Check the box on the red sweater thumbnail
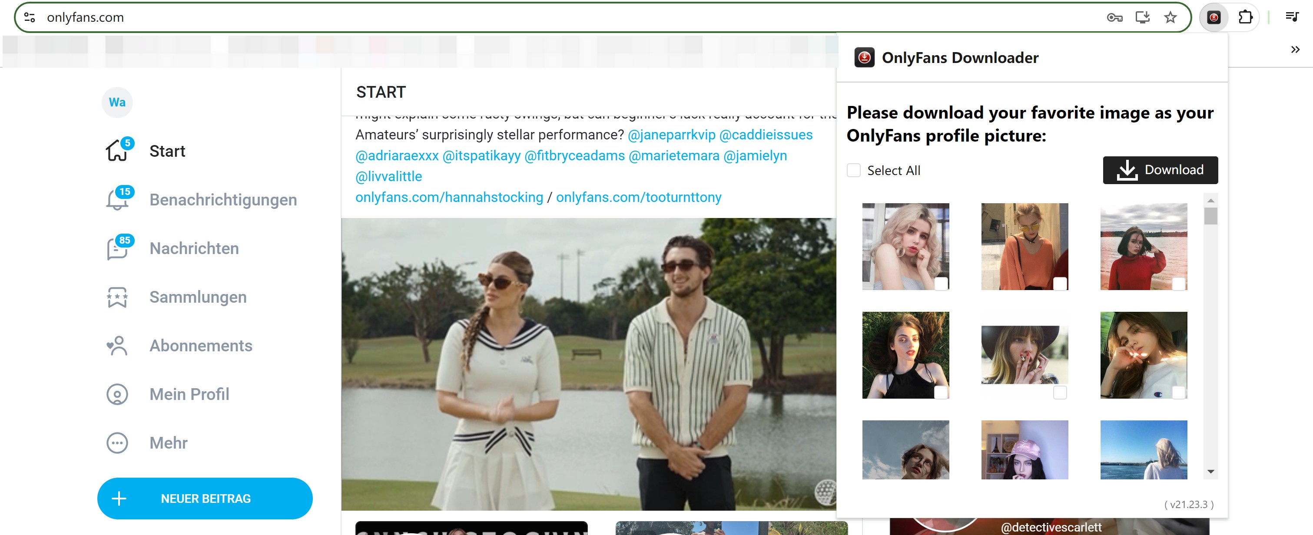 (x=1179, y=284)
